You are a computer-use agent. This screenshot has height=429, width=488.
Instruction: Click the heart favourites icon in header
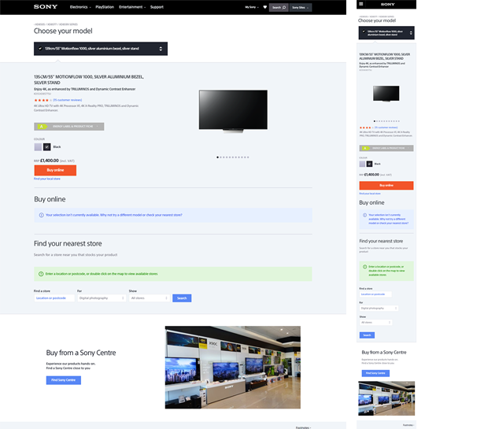coord(264,7)
